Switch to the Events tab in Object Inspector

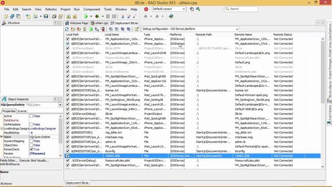(22, 111)
